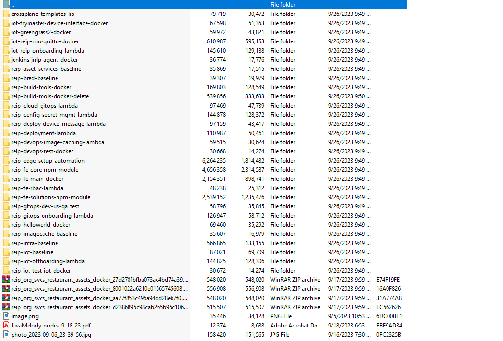Select the reip-fe-main-docker folder name

[x=37, y=179]
